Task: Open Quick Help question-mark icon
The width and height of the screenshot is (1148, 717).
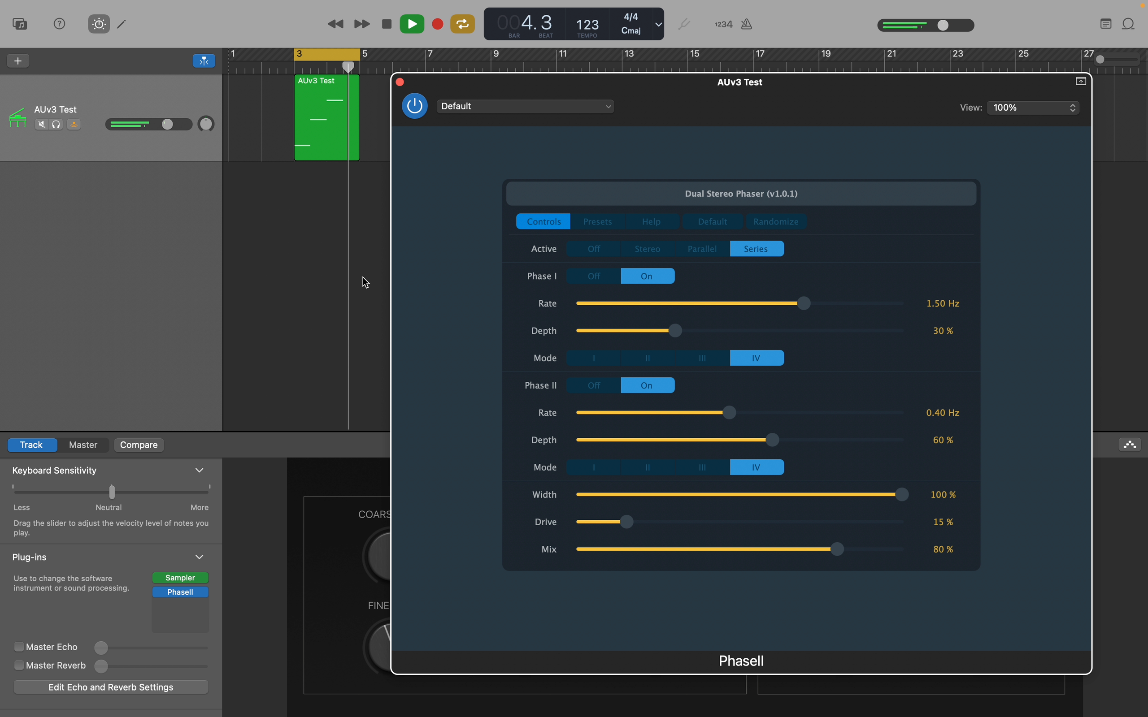Action: pyautogui.click(x=59, y=24)
